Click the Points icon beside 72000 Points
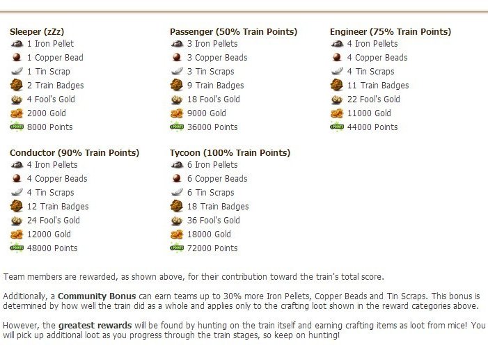Viewport: 488px width, 350px height. coord(177,248)
